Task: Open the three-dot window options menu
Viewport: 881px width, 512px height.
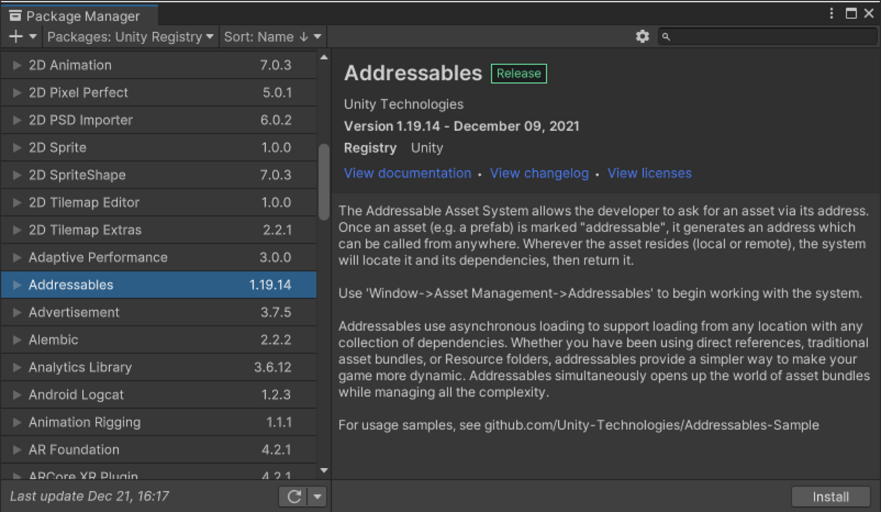Action: (831, 14)
